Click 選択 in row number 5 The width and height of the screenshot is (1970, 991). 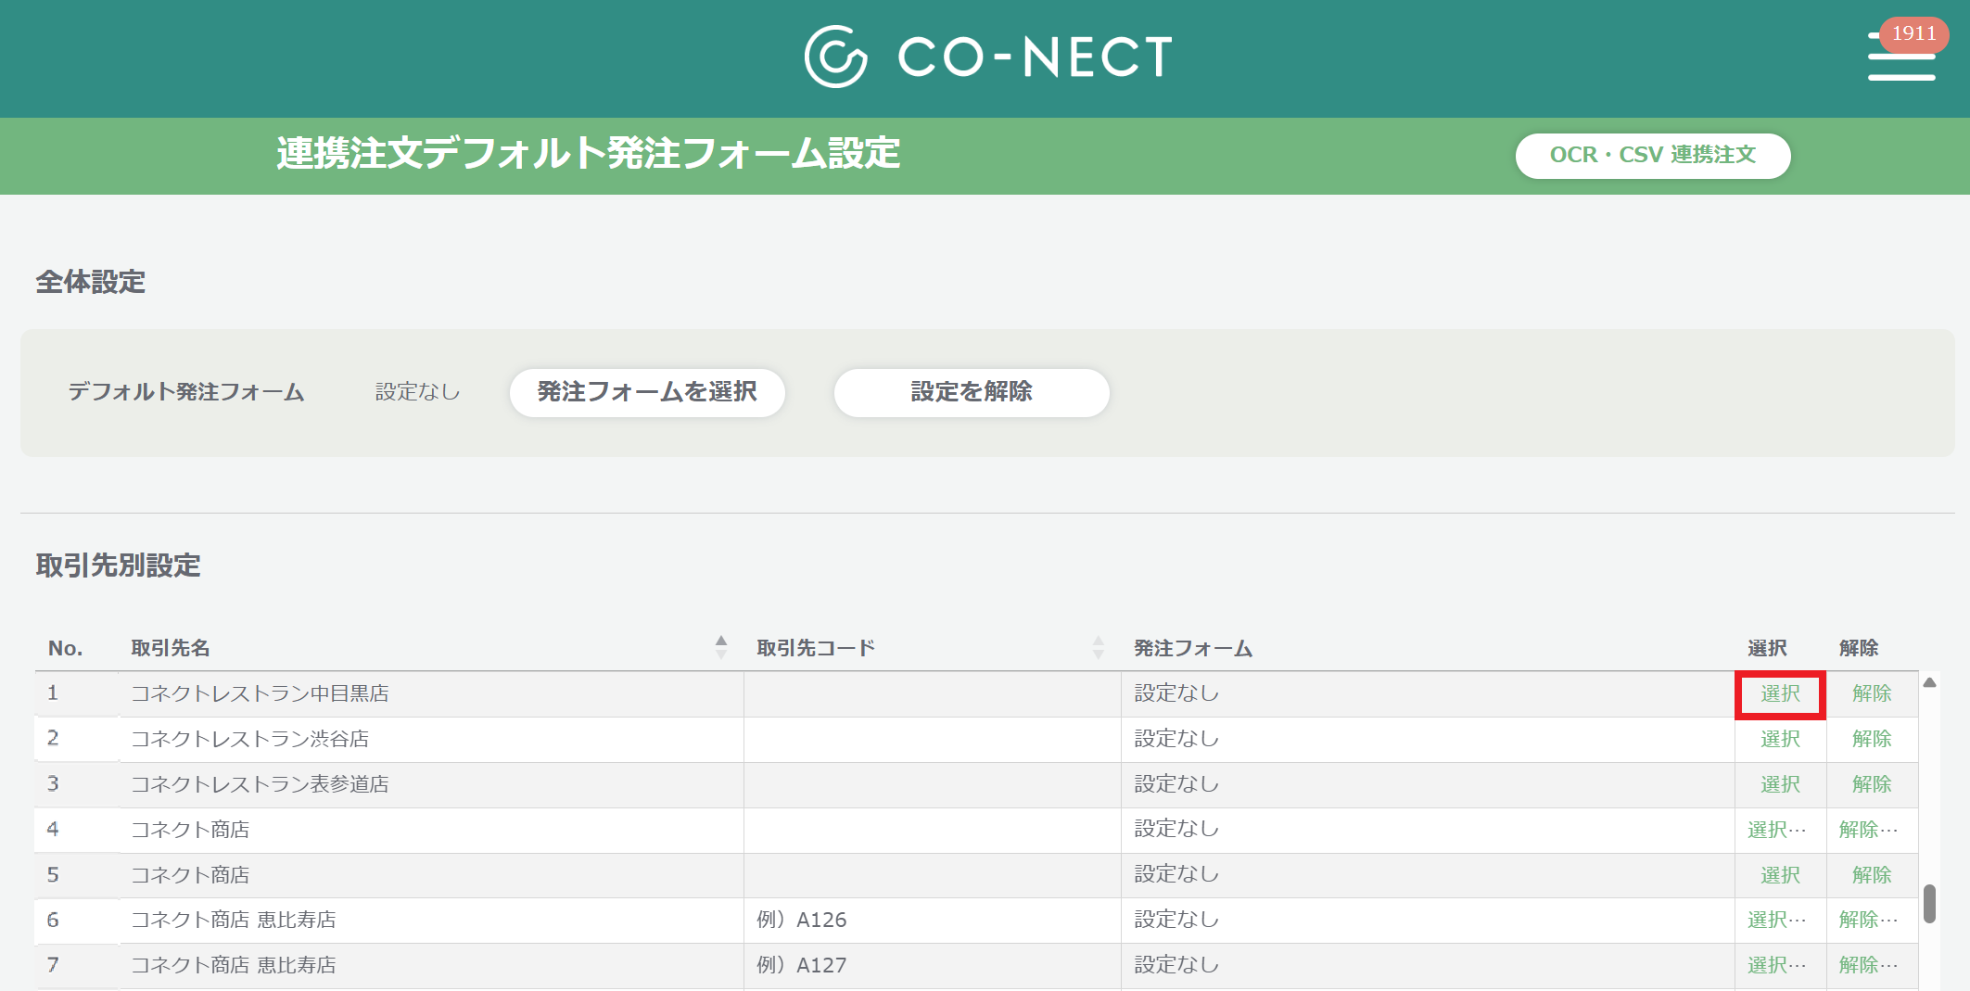tap(1780, 875)
